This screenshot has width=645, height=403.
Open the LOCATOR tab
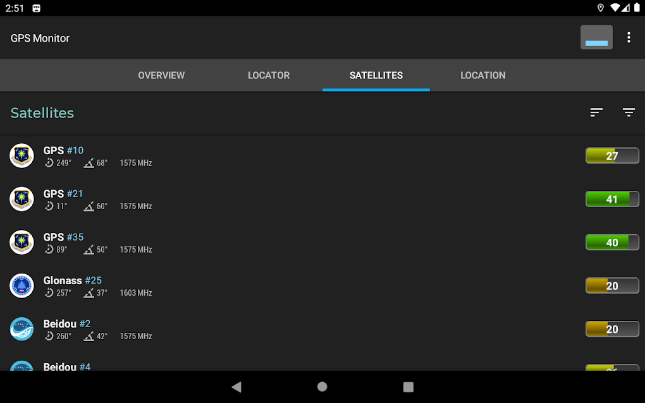[269, 75]
